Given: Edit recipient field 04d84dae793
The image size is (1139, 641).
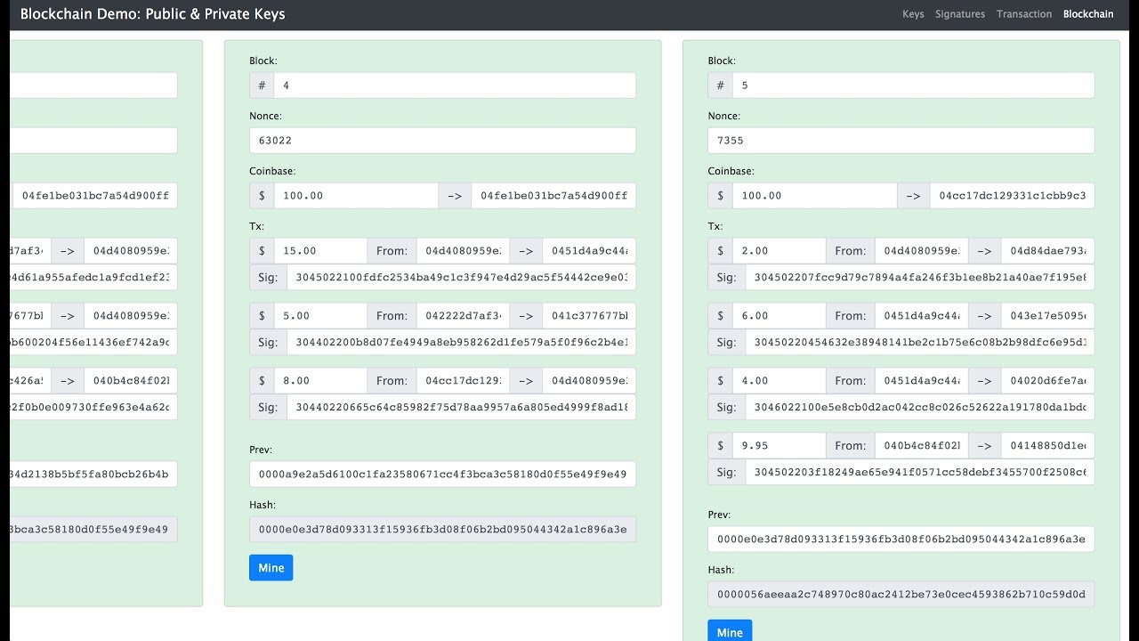Looking at the screenshot, I should [1047, 251].
